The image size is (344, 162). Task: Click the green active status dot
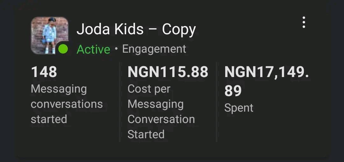(63, 49)
